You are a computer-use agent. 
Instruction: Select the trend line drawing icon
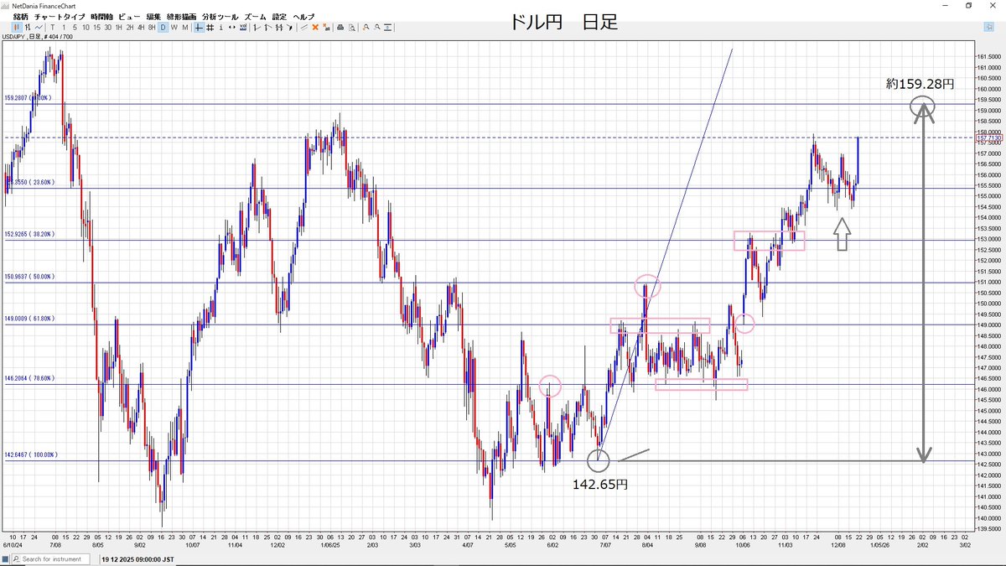pyautogui.click(x=303, y=27)
